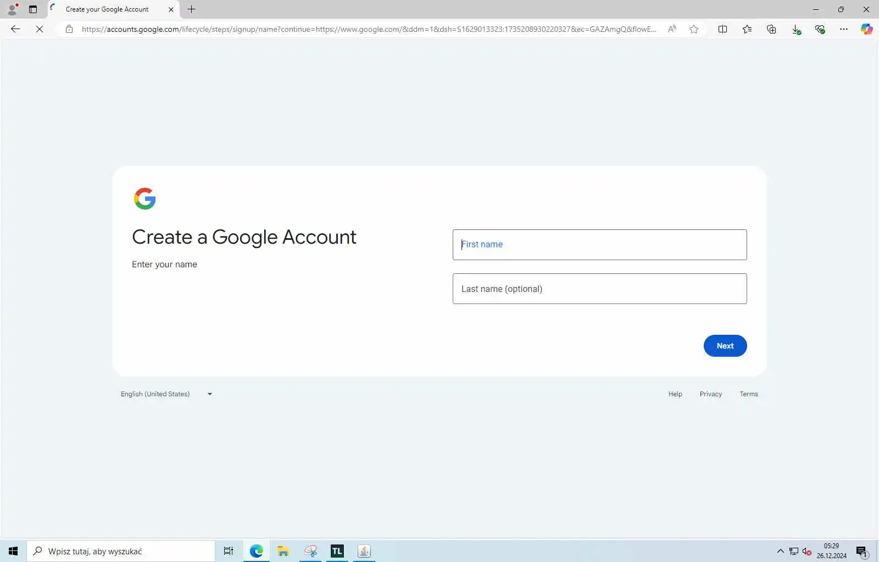Screen dimensions: 879x562
Task: Open the clock and calendar
Action: (x=832, y=551)
